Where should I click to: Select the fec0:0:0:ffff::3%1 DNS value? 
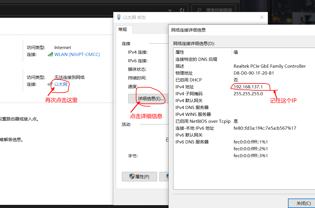pyautogui.click(x=251, y=155)
